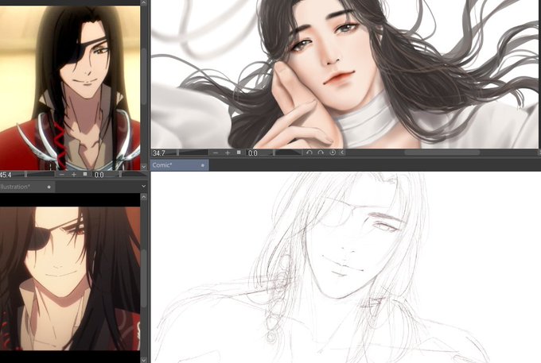
Task: Switch to the Illustration* canvas tab
Action: (27, 187)
